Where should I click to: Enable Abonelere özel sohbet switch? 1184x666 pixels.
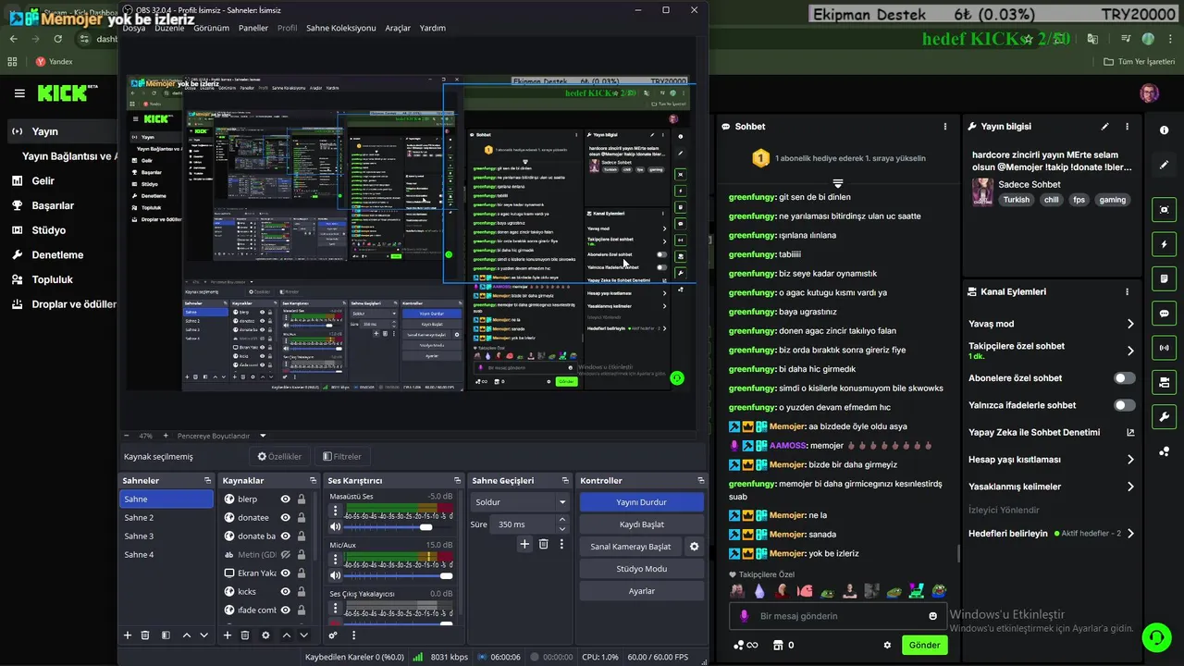1124,378
